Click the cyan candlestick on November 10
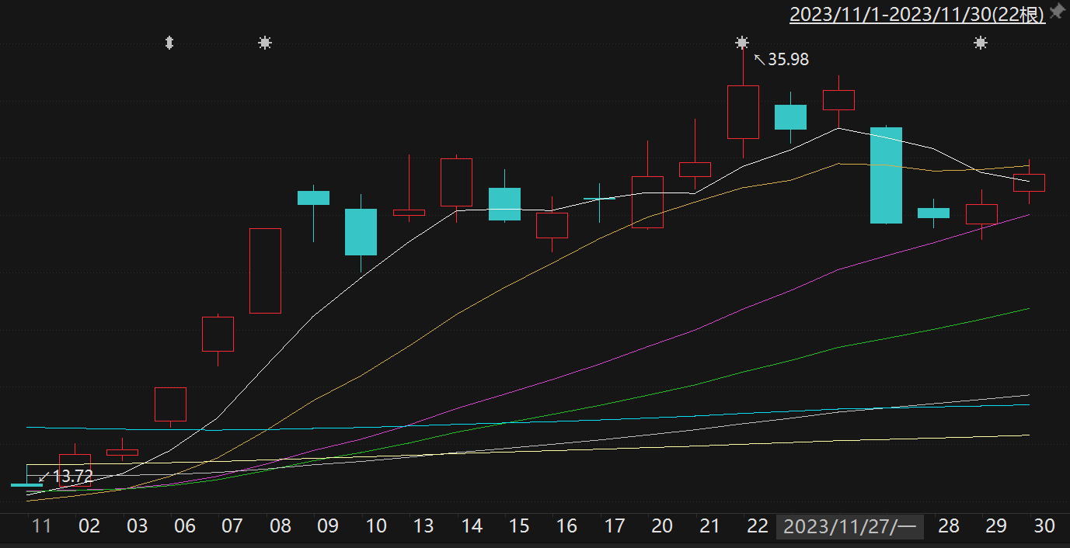 (x=361, y=231)
